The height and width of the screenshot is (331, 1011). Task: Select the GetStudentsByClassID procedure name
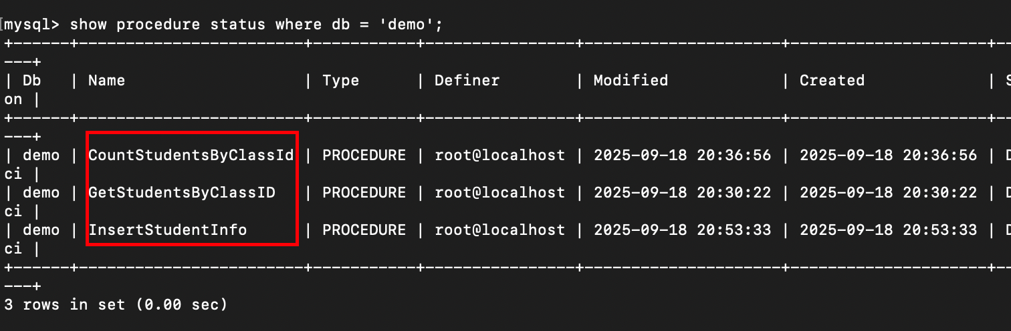(181, 193)
